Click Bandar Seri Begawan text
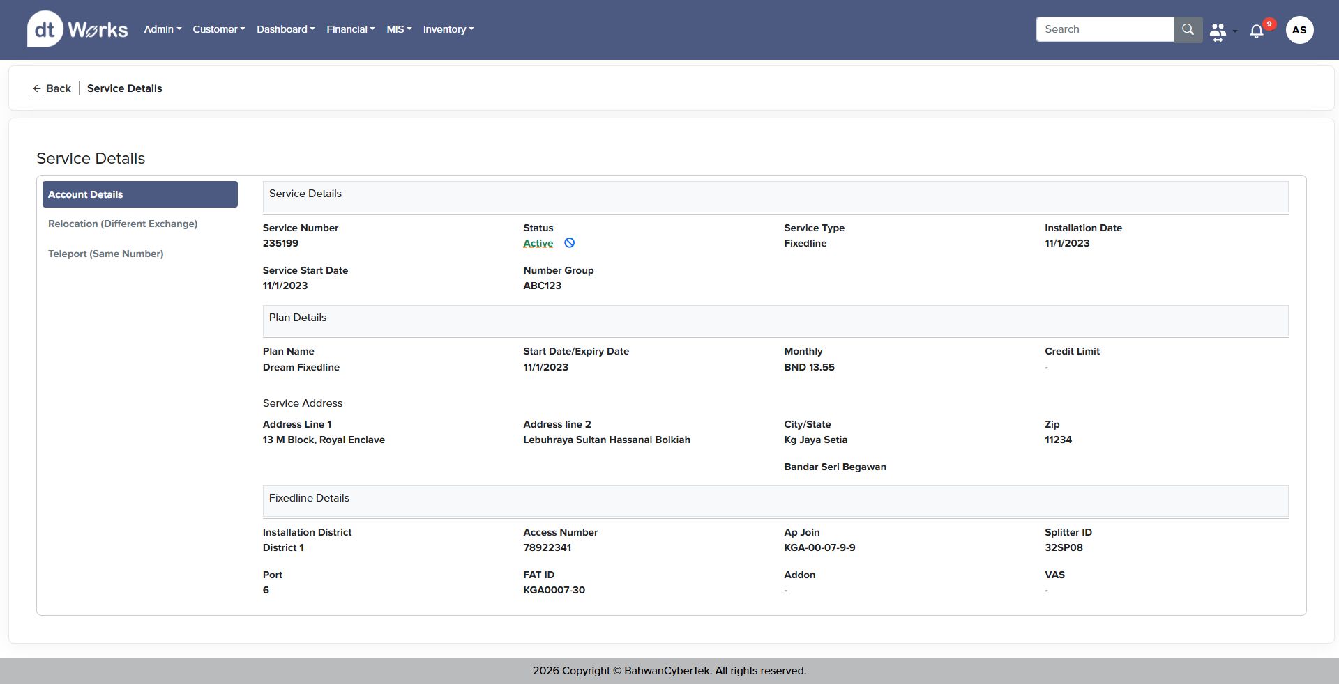 (835, 467)
